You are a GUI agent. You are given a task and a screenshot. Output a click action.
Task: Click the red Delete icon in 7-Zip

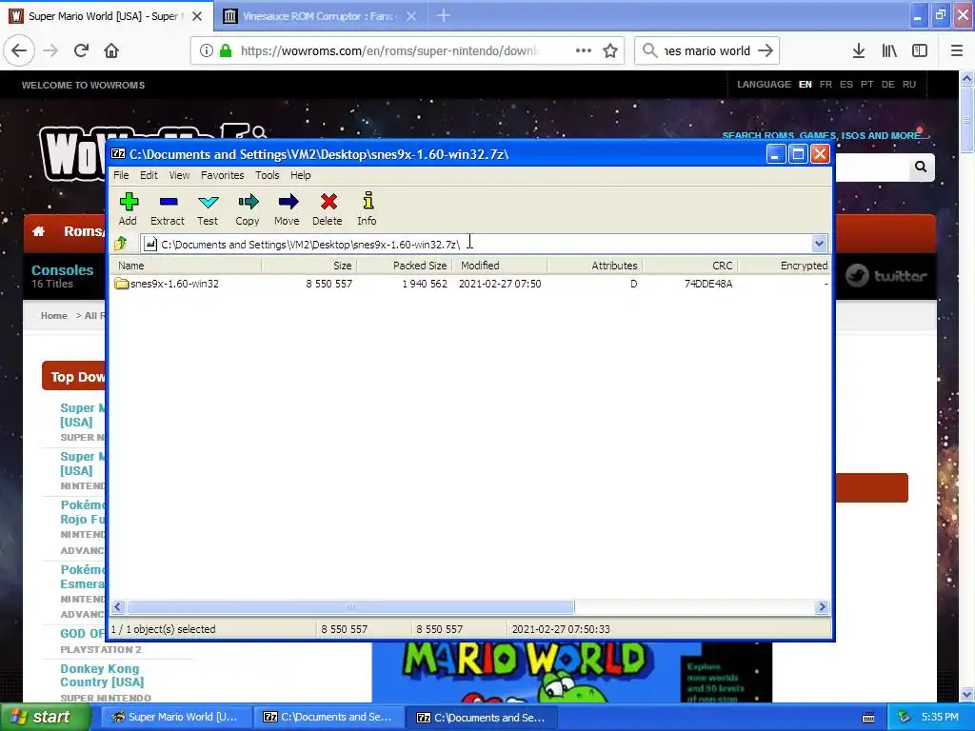tap(328, 208)
